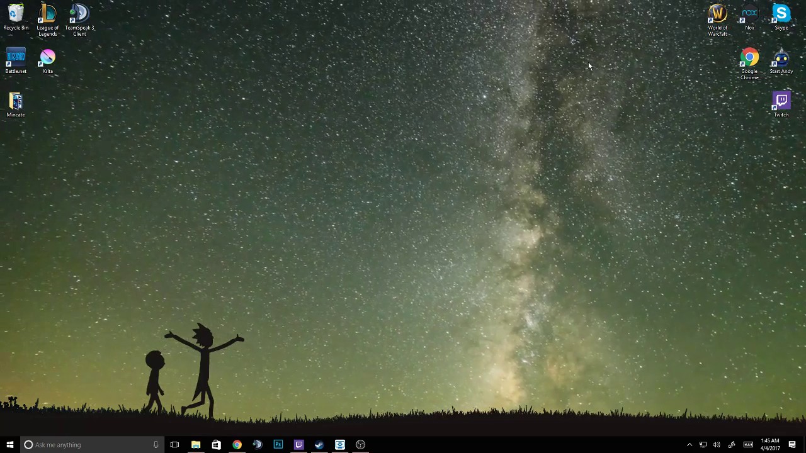Screen dimensions: 806x453
Task: Open the Recycle Bin desktop icon
Action: [x=16, y=18]
